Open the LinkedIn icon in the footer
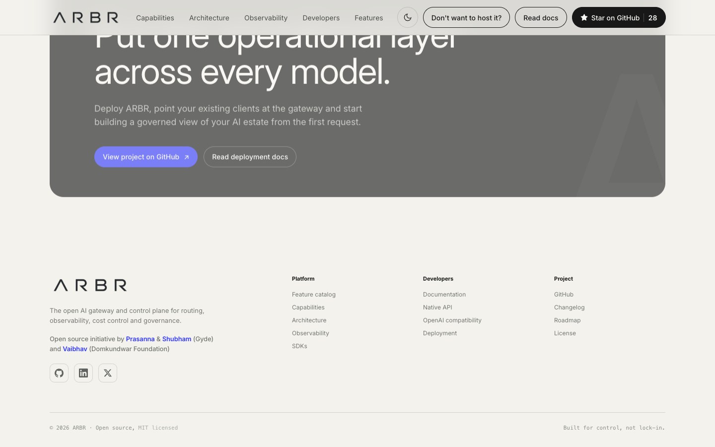 tap(83, 373)
